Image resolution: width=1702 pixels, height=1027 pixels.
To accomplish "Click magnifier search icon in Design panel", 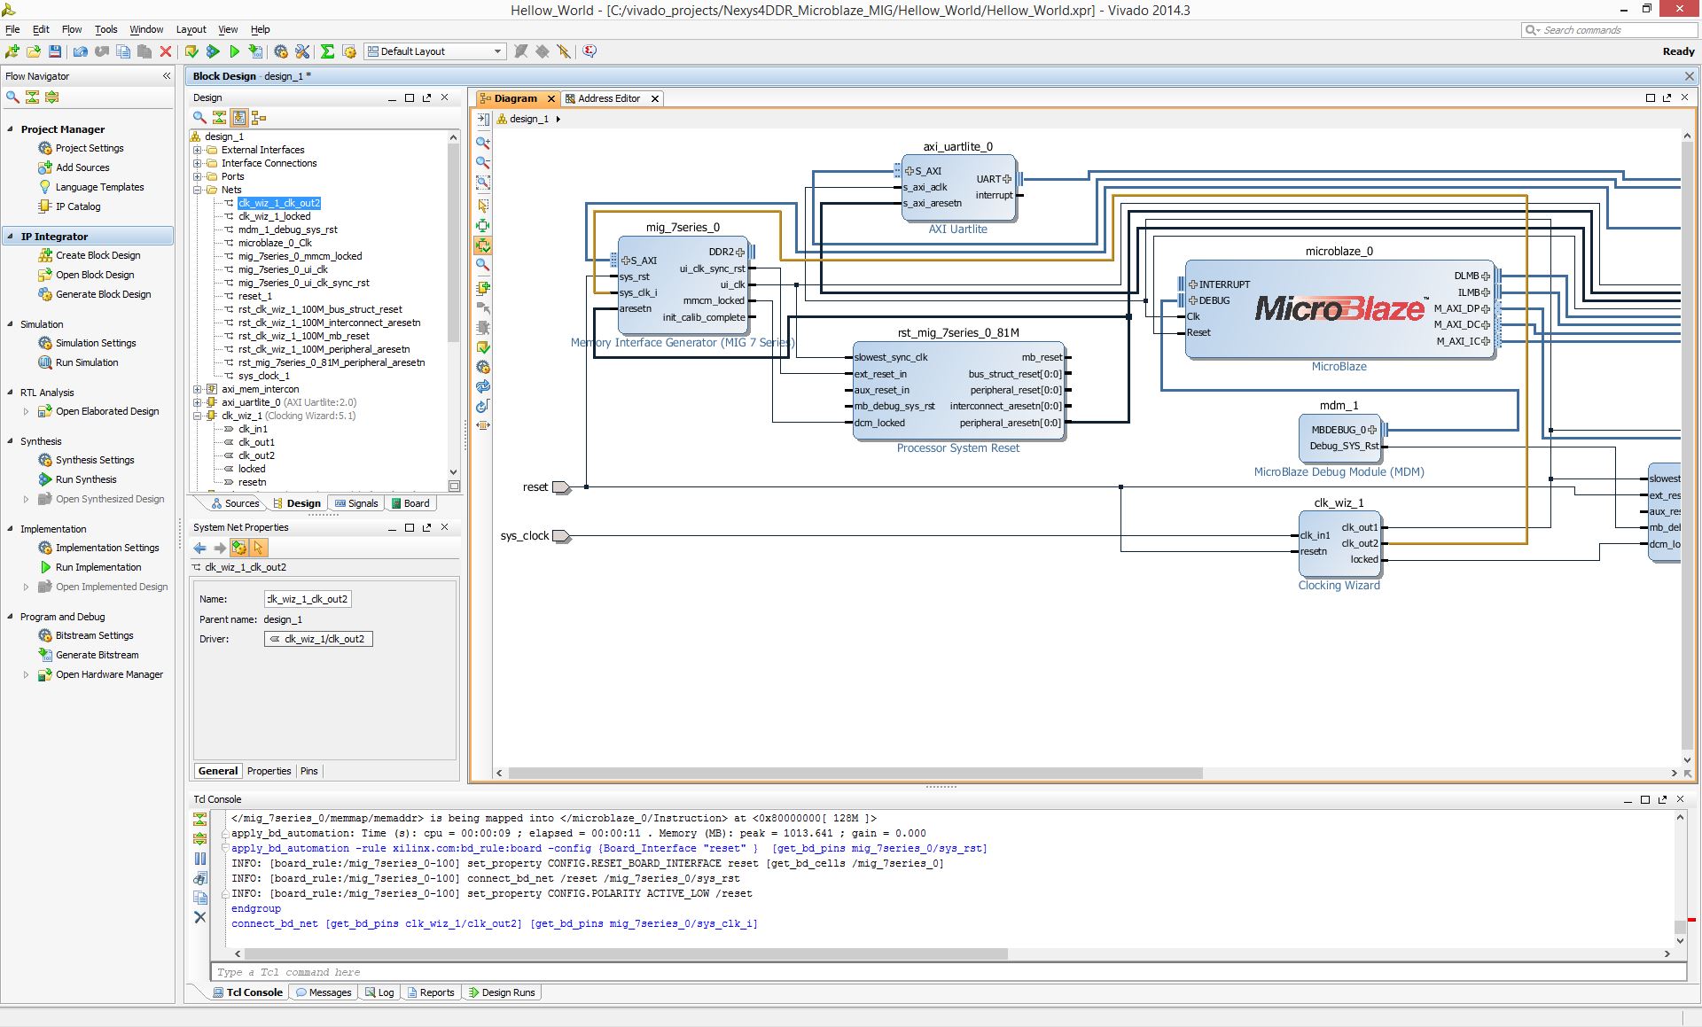I will [199, 118].
